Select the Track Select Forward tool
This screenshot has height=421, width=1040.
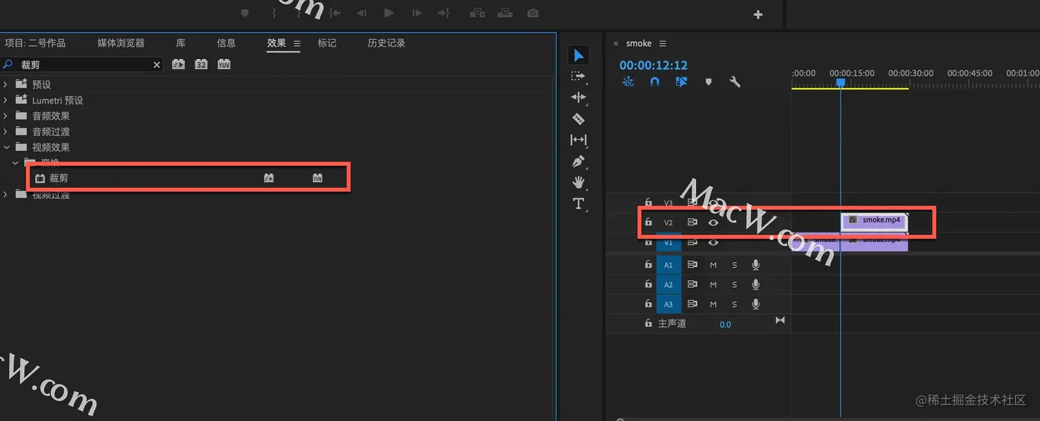tap(578, 76)
